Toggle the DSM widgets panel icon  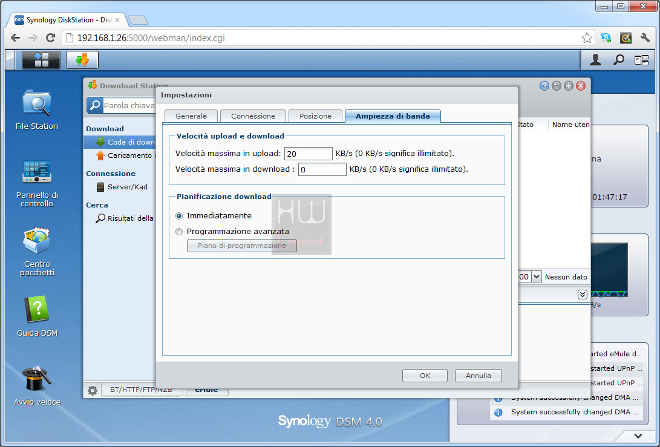tap(641, 60)
